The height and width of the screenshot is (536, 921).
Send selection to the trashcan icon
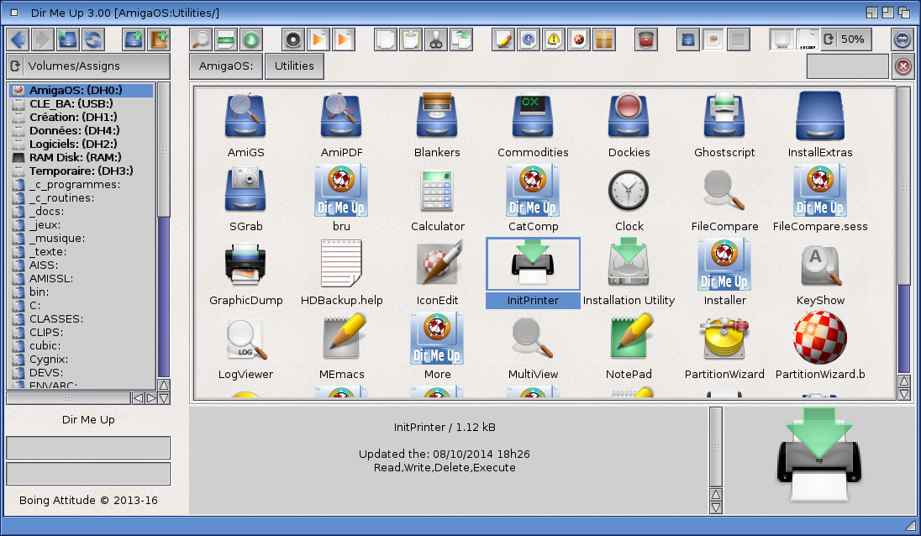pos(645,39)
